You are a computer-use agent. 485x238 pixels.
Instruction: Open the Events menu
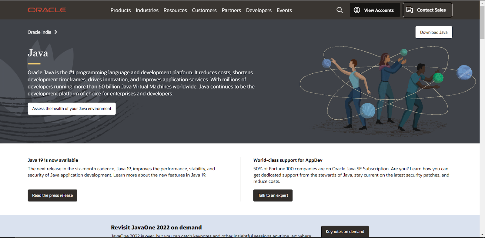click(284, 10)
